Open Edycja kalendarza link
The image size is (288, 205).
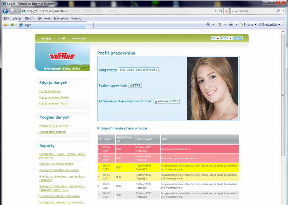point(50,91)
